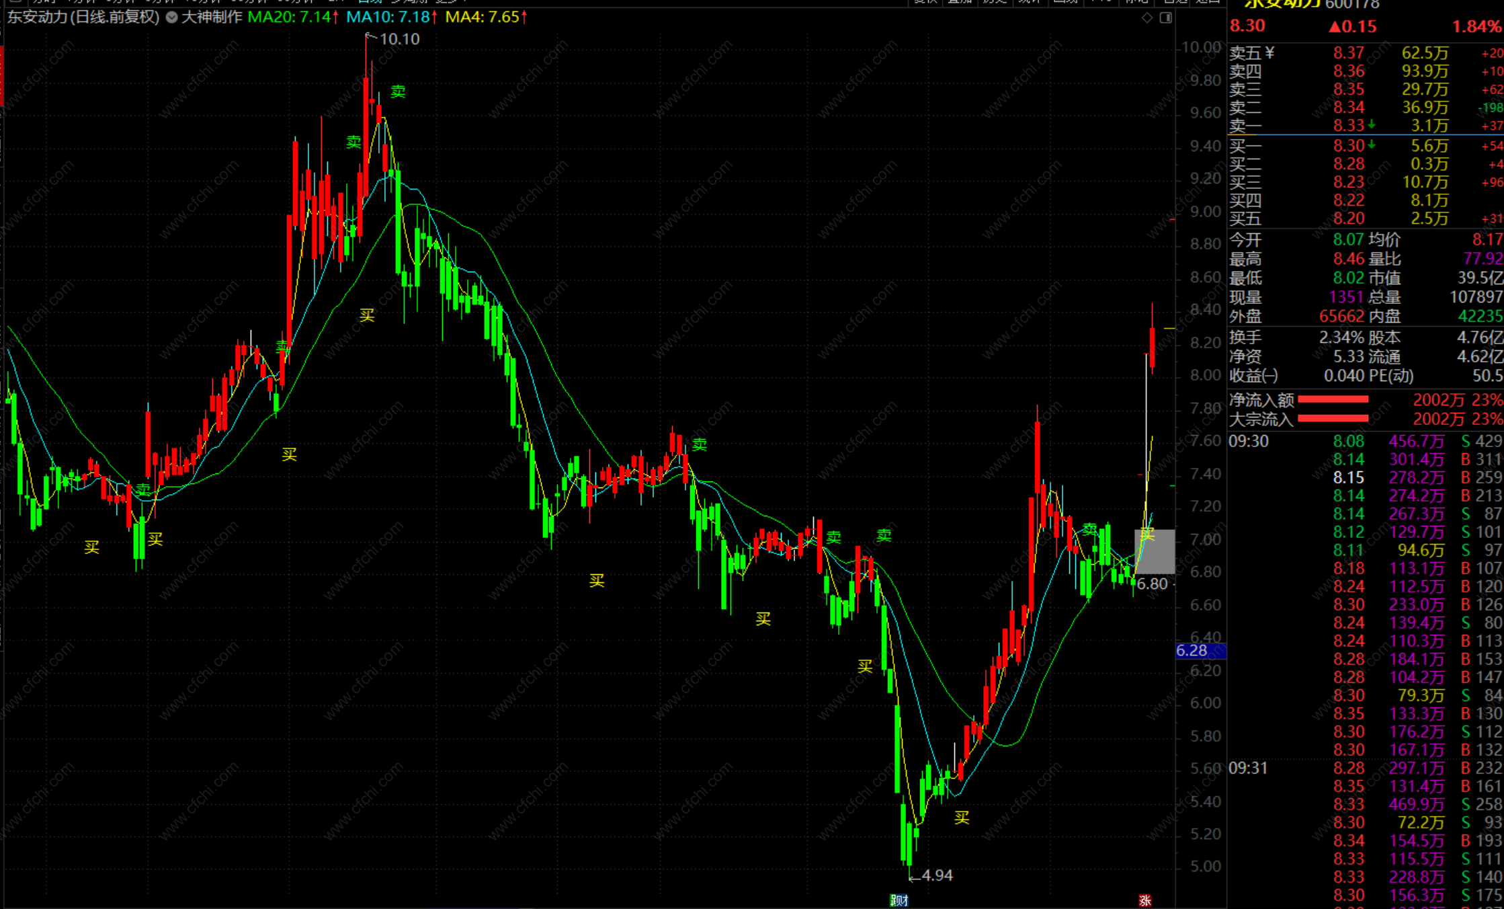The width and height of the screenshot is (1504, 909).
Task: Click the 10.10 high price flag label
Action: 399,39
